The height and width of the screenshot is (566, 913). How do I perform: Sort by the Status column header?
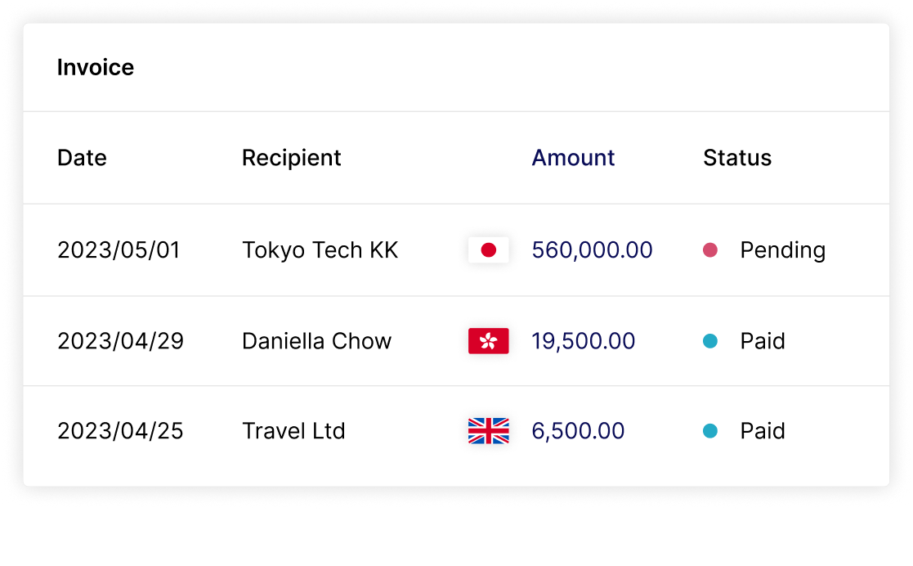[737, 158]
